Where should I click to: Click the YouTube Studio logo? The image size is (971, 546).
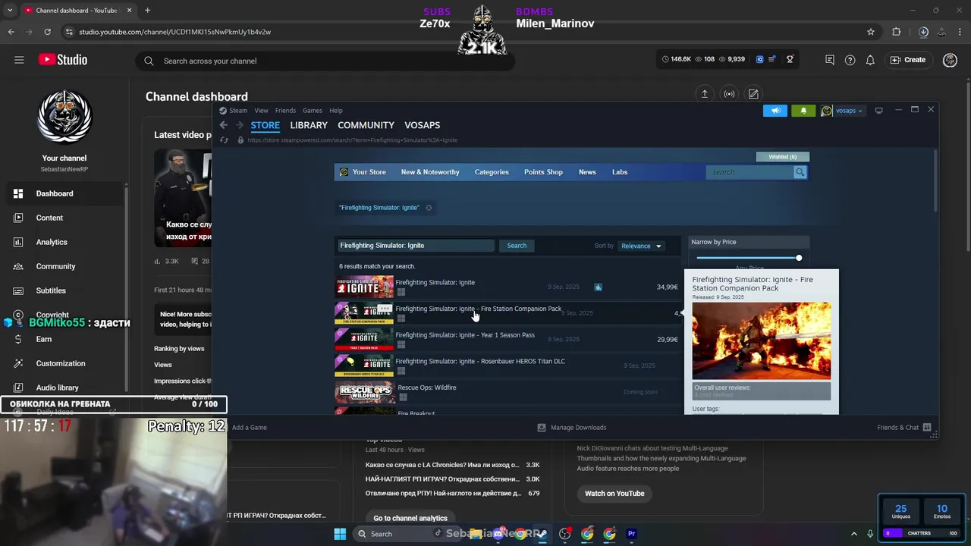coord(63,60)
